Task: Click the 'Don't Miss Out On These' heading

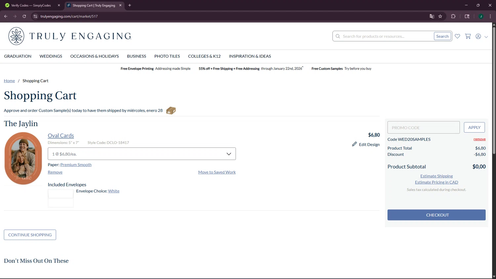Action: click(36, 261)
